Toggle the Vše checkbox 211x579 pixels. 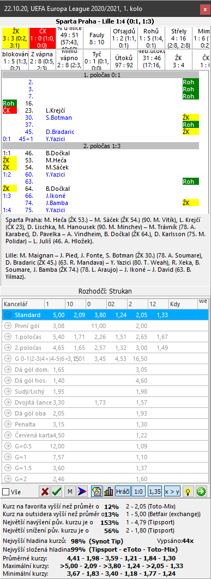tap(6, 492)
